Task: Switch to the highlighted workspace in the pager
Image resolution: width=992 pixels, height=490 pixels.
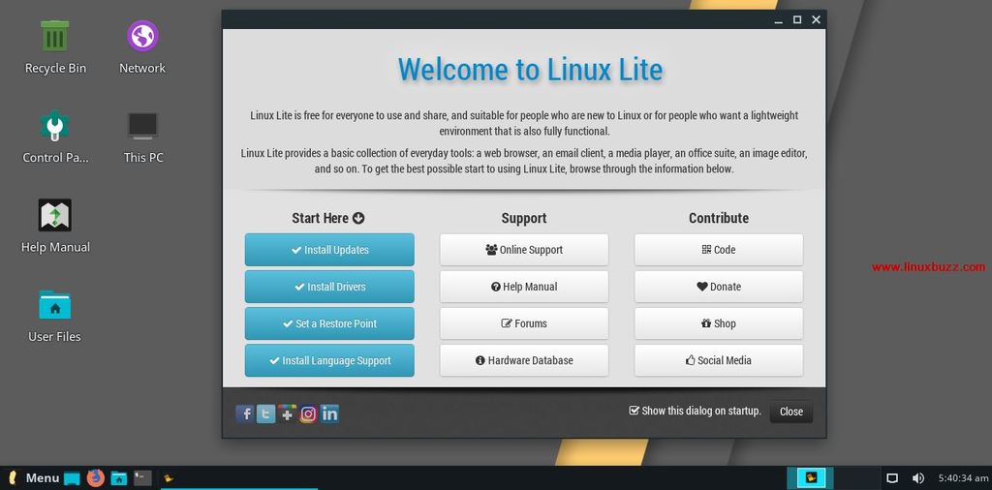Action: (810, 477)
